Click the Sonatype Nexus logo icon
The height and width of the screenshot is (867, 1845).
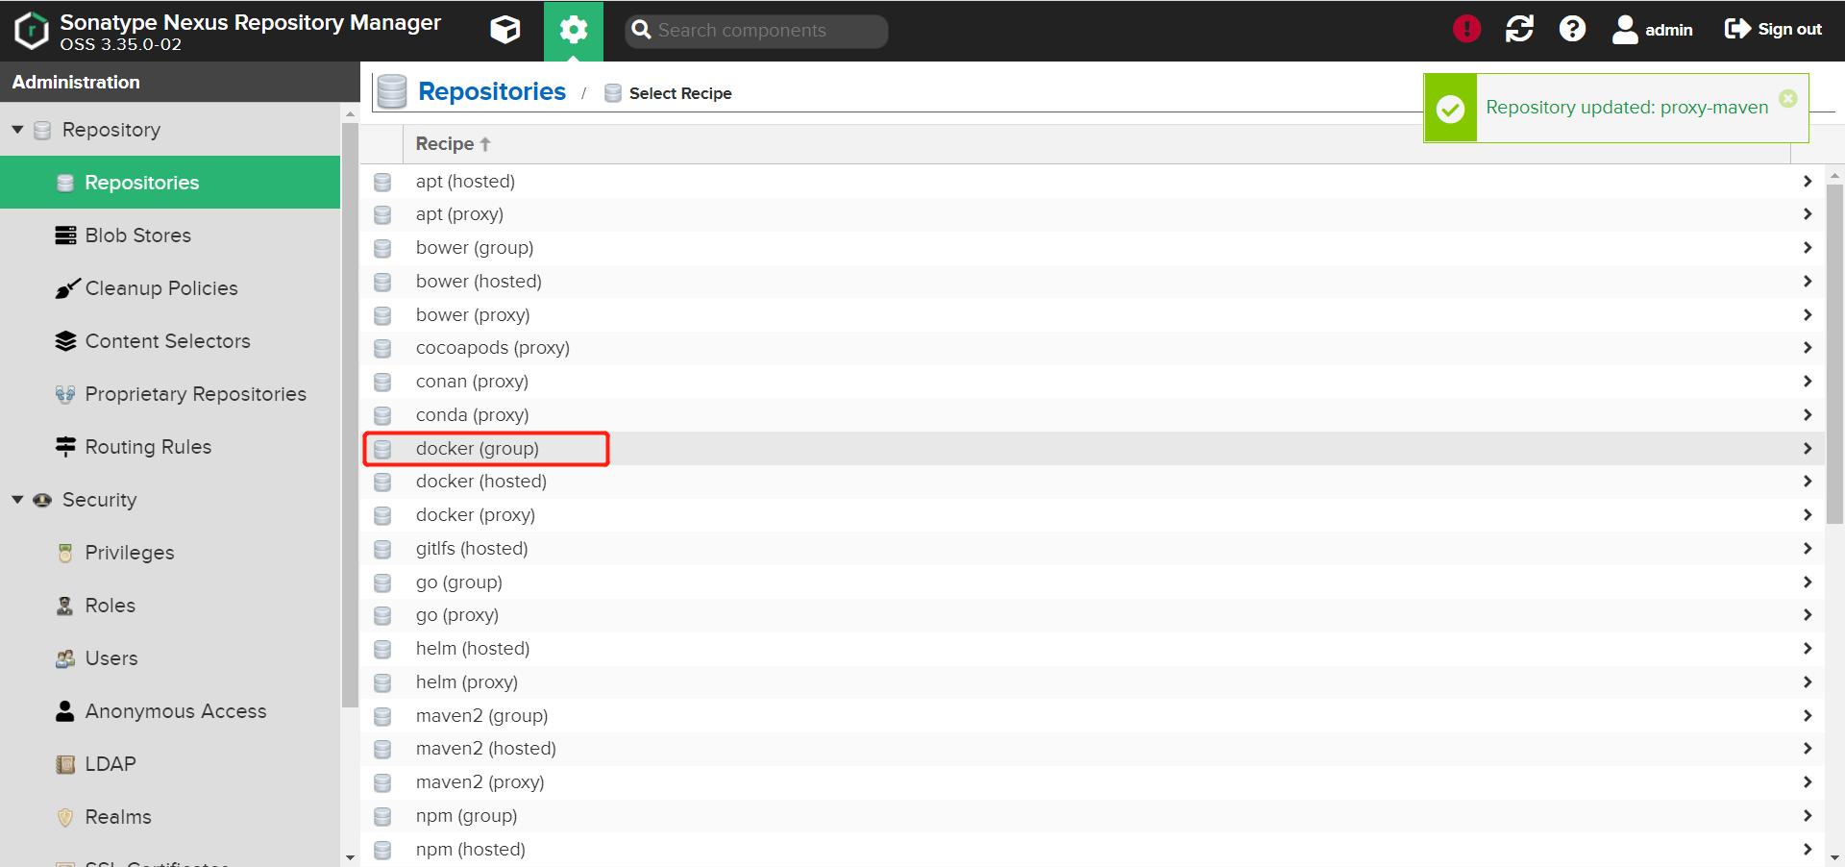click(32, 30)
